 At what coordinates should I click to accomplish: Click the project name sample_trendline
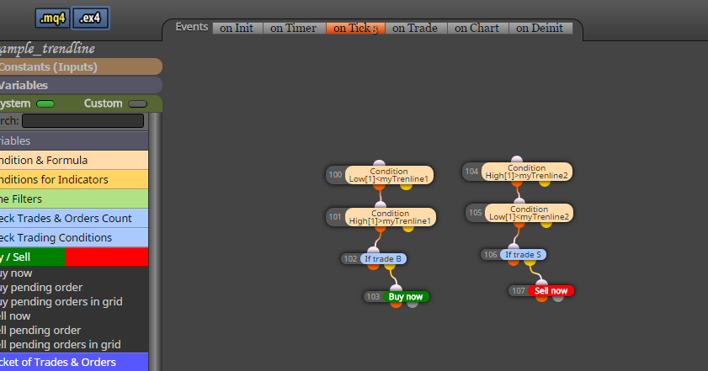pos(47,49)
